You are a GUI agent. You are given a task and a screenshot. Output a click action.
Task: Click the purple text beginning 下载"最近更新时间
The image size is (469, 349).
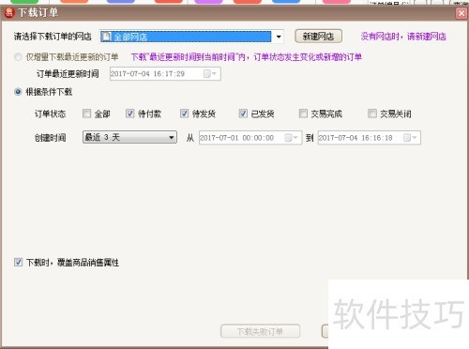[x=247, y=57]
